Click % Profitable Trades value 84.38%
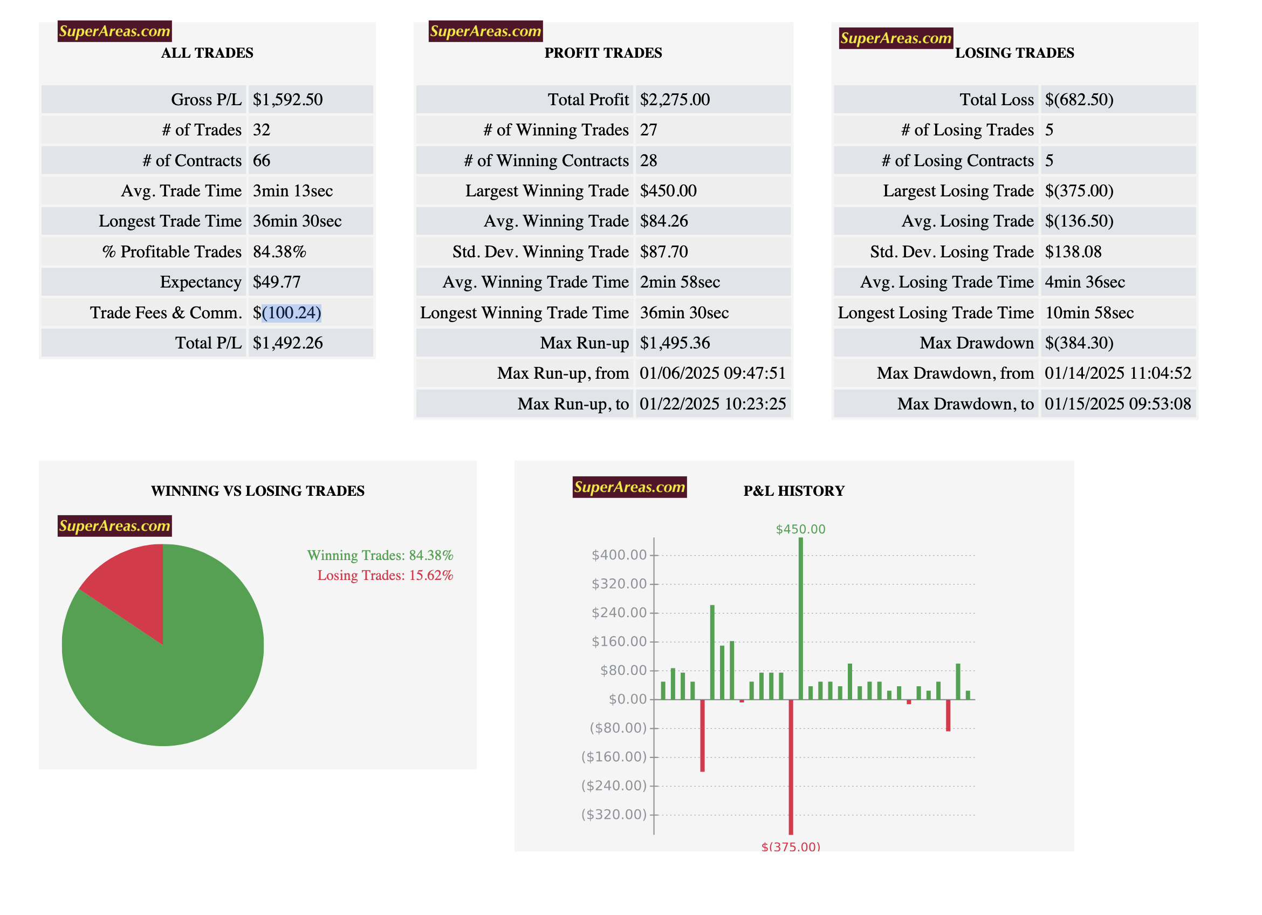The height and width of the screenshot is (915, 1262). (279, 251)
